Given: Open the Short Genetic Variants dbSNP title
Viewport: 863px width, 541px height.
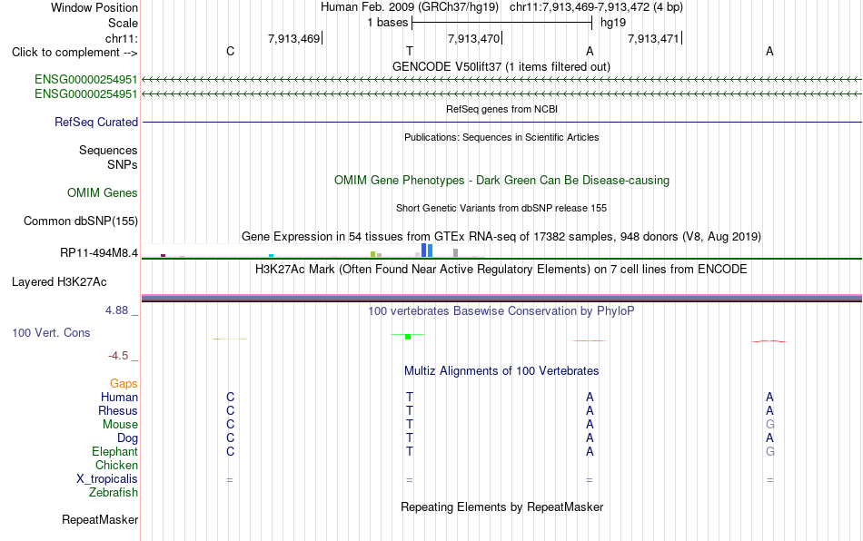Looking at the screenshot, I should (501, 208).
